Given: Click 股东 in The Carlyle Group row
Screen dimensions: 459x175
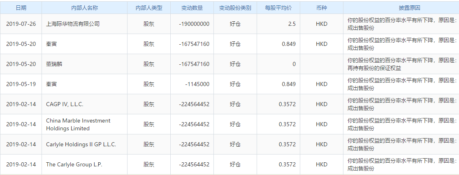Looking at the screenshot, I should point(149,164).
